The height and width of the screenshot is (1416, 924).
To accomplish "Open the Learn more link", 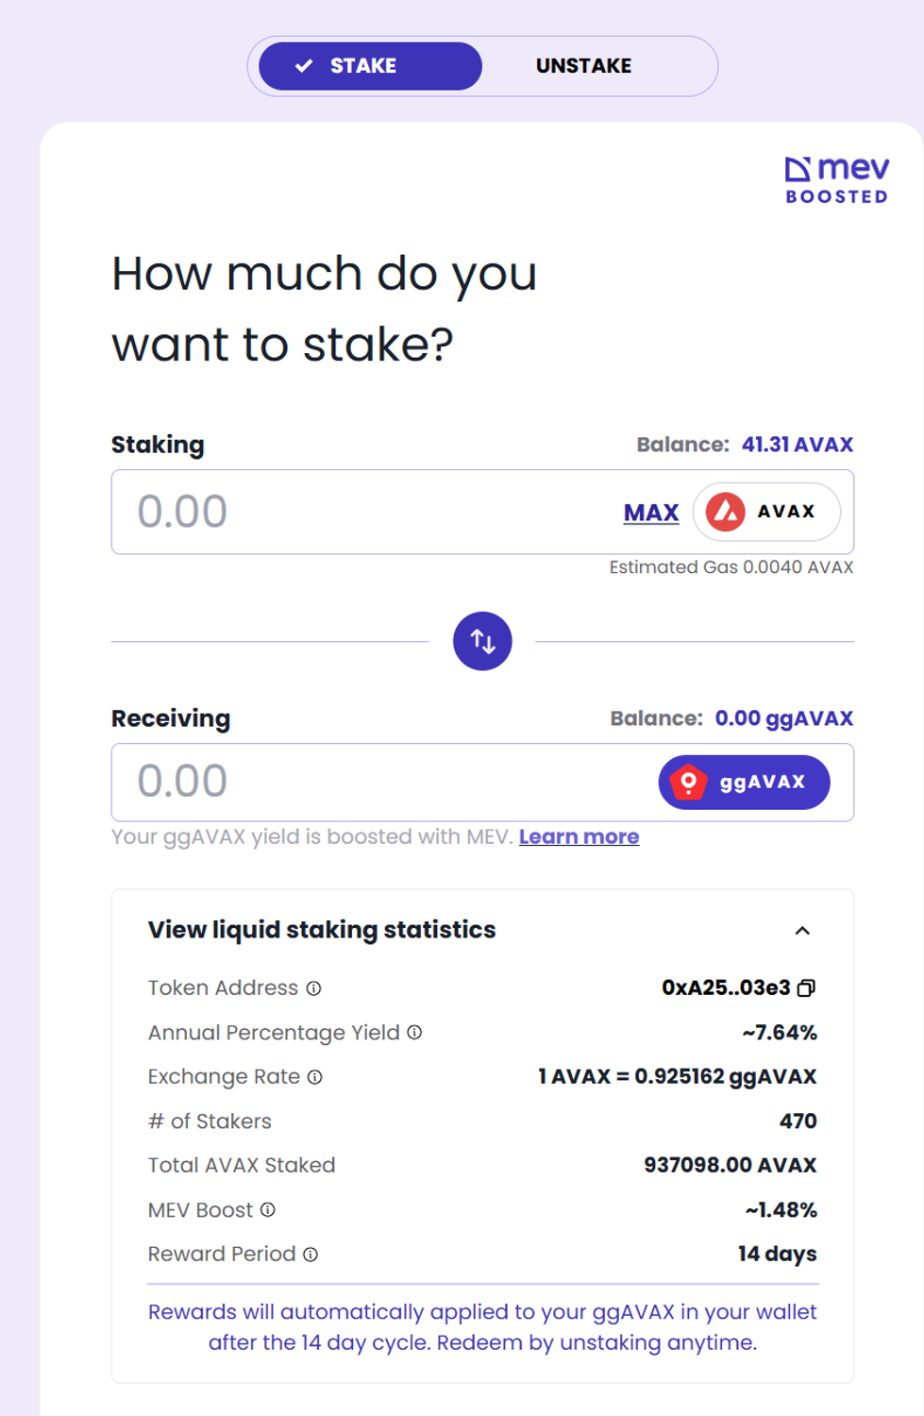I will (579, 836).
